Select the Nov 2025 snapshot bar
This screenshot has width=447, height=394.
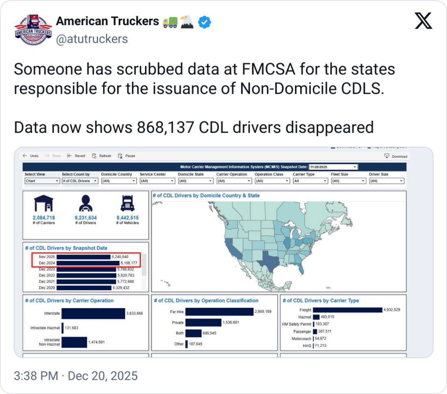83,257
